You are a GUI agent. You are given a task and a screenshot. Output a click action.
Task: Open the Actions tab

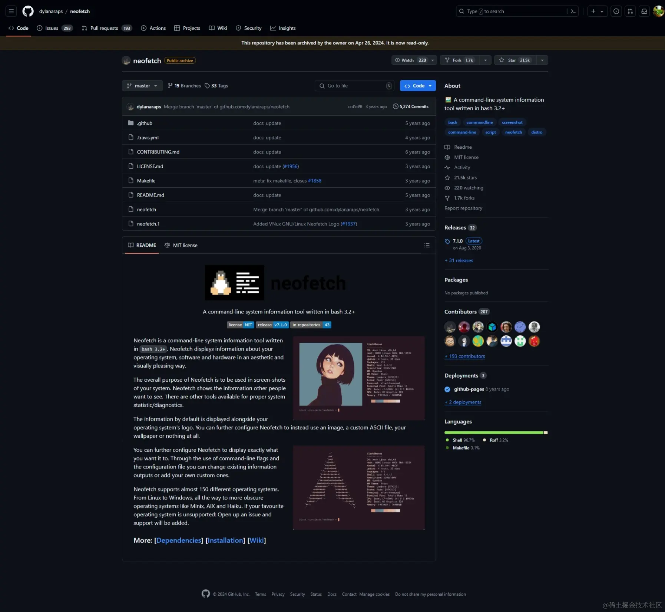coord(153,28)
